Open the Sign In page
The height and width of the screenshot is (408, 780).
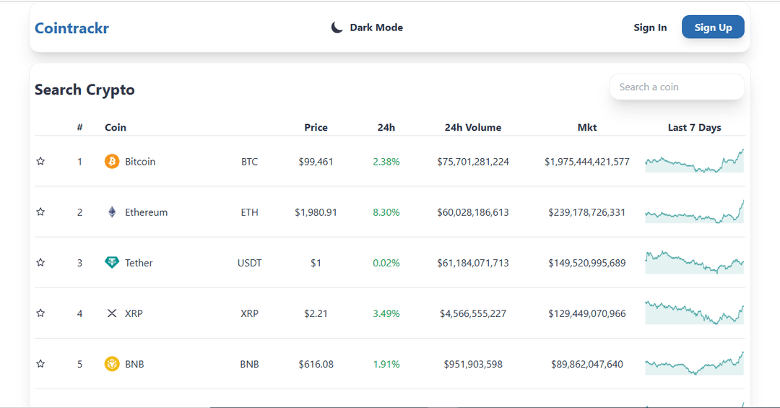[x=650, y=27]
